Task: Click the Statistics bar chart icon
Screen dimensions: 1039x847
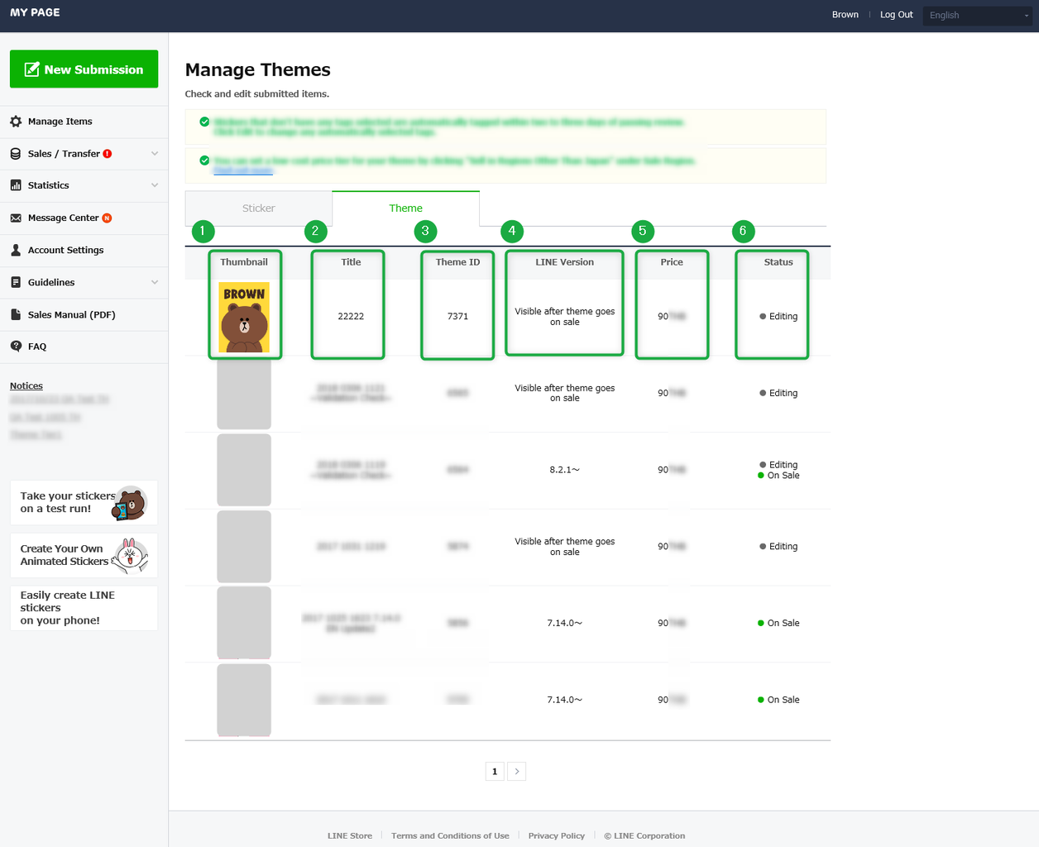Action: 16,185
